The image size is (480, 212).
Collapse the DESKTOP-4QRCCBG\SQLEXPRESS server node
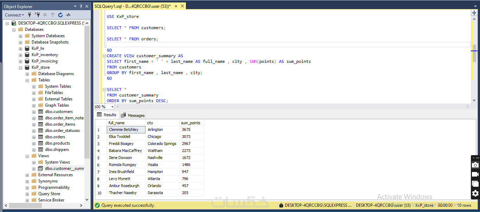coord(7,23)
